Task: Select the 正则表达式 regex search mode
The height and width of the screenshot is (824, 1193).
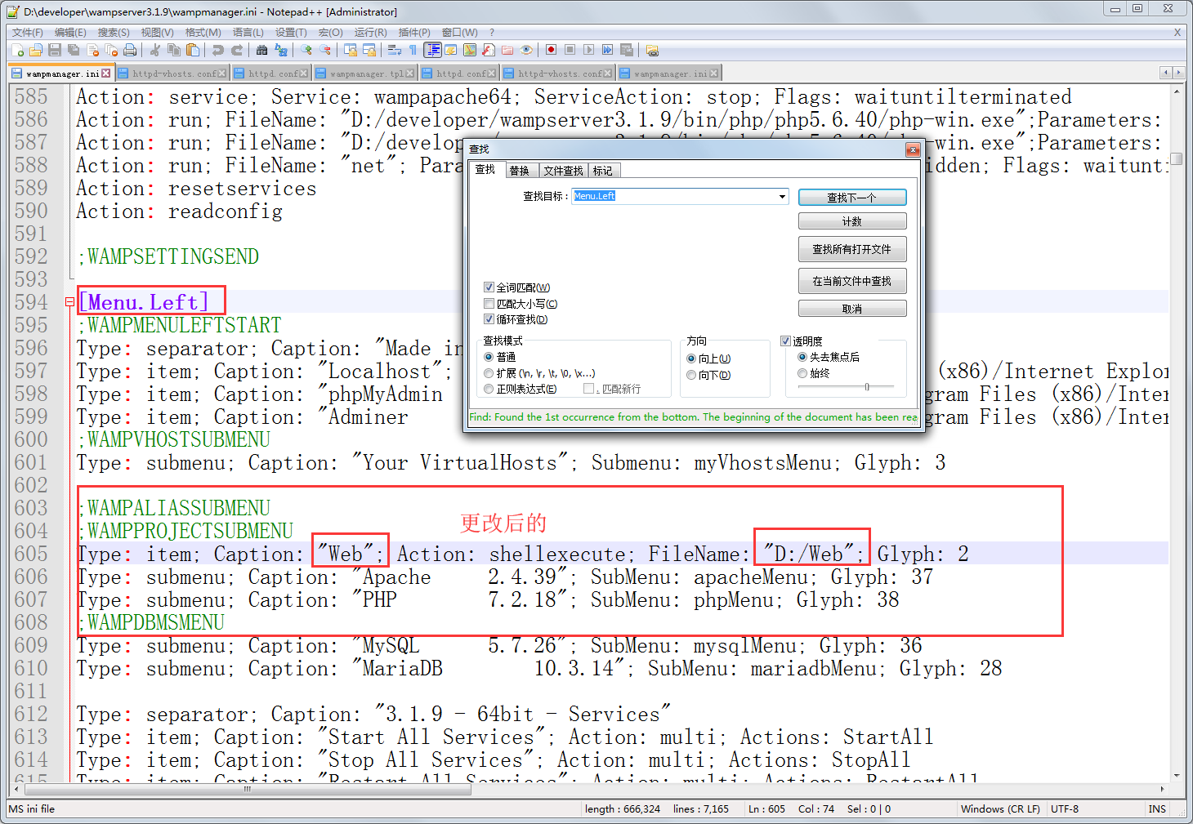Action: coord(489,389)
